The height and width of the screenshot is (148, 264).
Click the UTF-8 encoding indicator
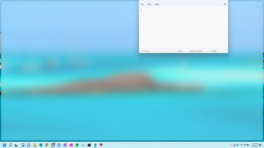[214, 51]
